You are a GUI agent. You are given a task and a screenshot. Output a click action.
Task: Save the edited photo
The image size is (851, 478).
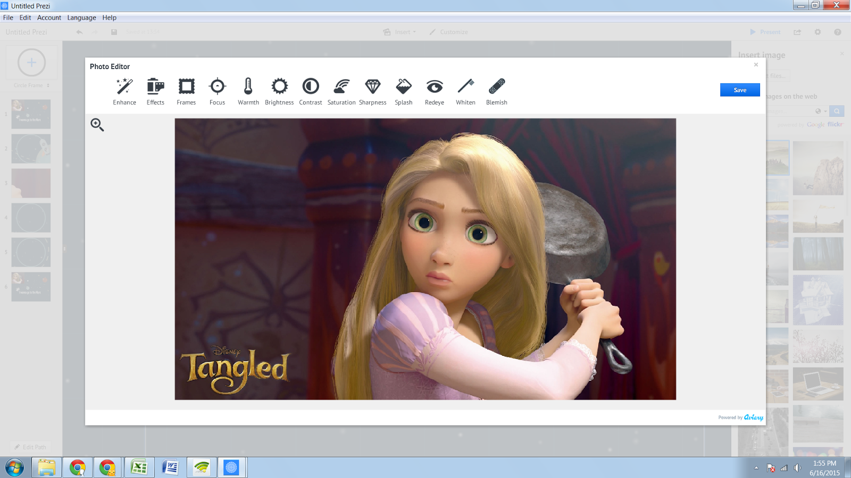coord(740,90)
